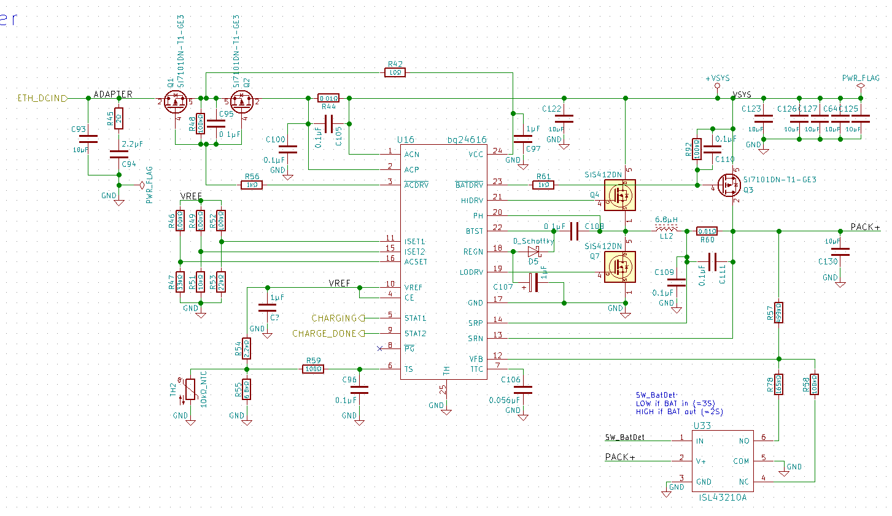Click the Q3 SI7101DN transistor symbol
The image size is (892, 516).
(x=729, y=185)
